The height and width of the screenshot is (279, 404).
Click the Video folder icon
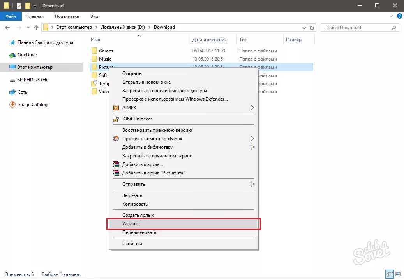tap(95, 91)
